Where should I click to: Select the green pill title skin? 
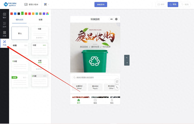pos(20,81)
